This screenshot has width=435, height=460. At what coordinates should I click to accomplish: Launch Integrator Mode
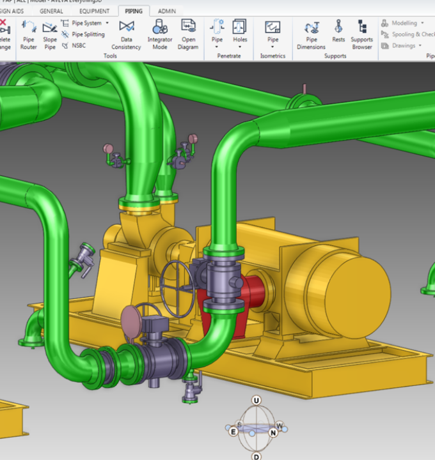point(159,33)
